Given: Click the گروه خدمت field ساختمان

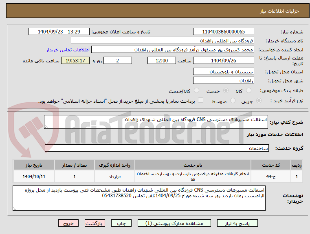Looking at the screenshot, I should click(x=157, y=148).
